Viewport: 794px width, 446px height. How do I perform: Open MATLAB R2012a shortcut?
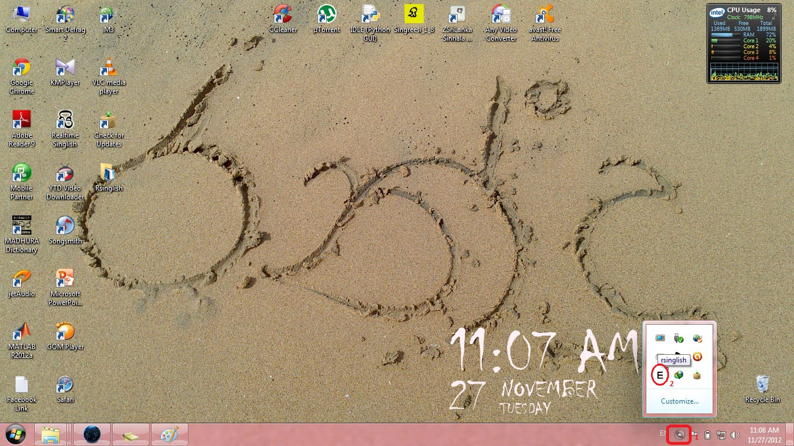click(22, 341)
